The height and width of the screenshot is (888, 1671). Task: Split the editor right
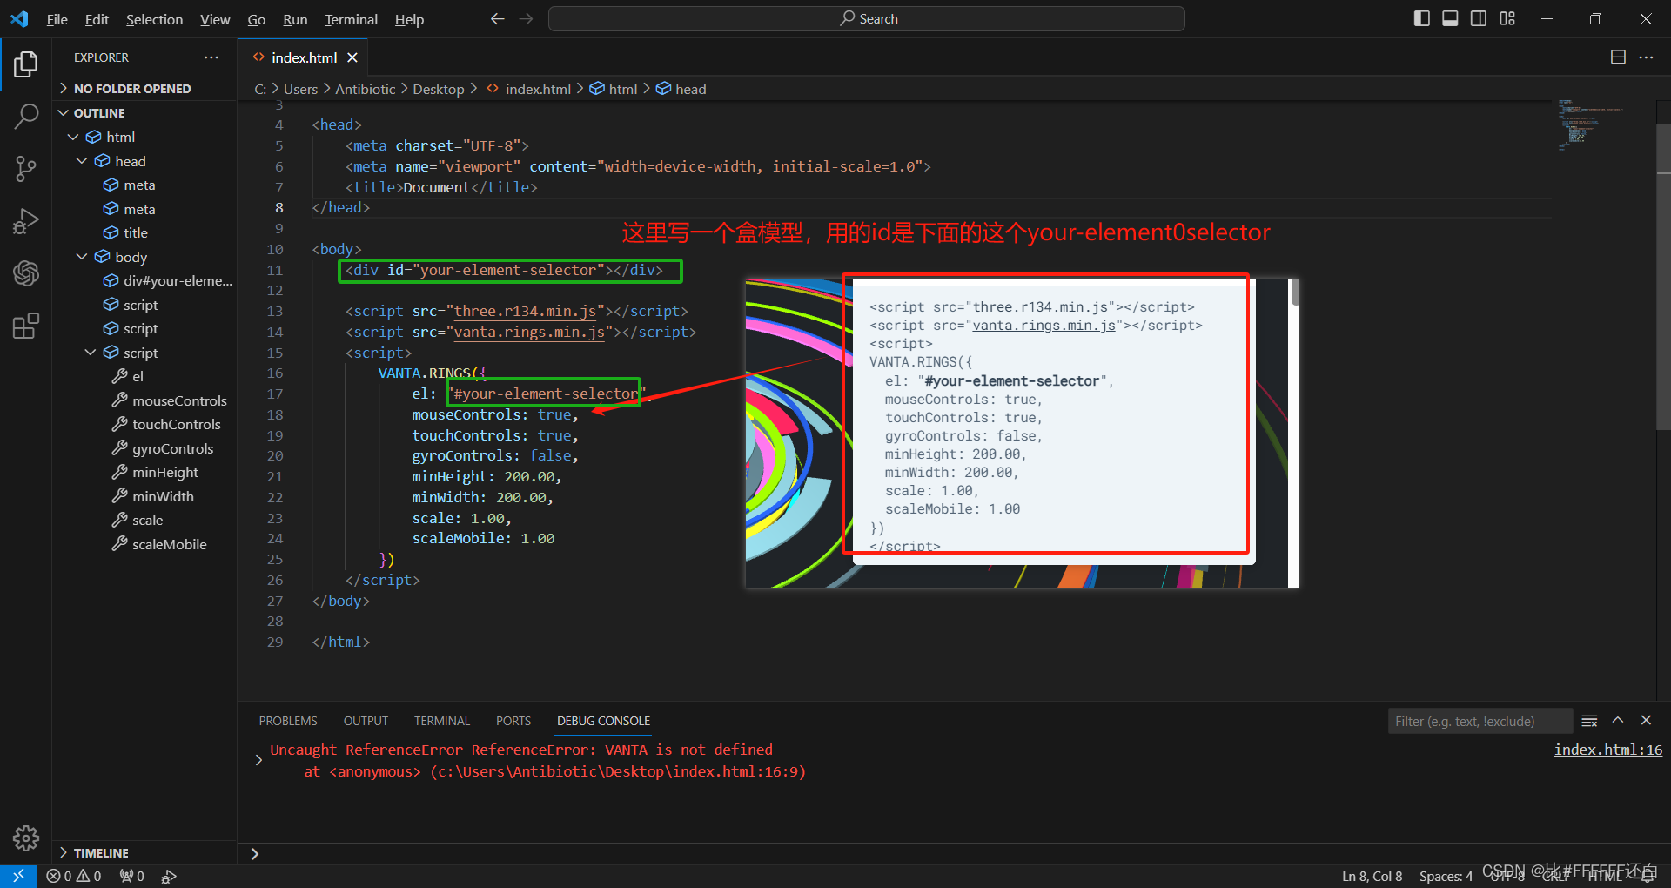pyautogui.click(x=1618, y=57)
